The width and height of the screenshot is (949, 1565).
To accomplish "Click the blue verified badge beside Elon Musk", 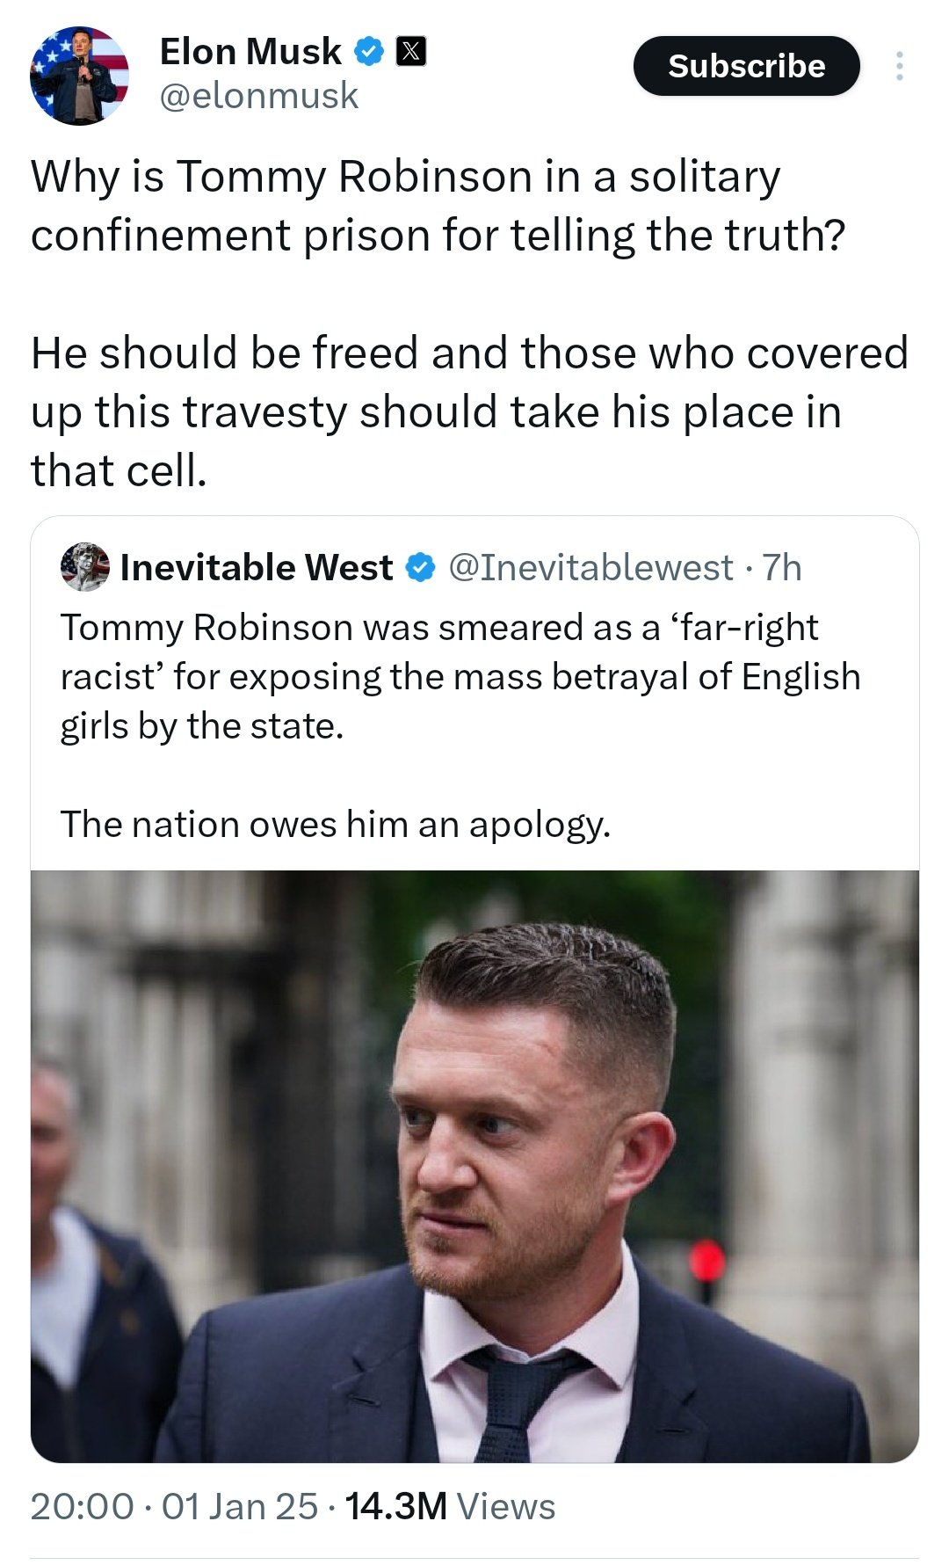I will [x=369, y=53].
